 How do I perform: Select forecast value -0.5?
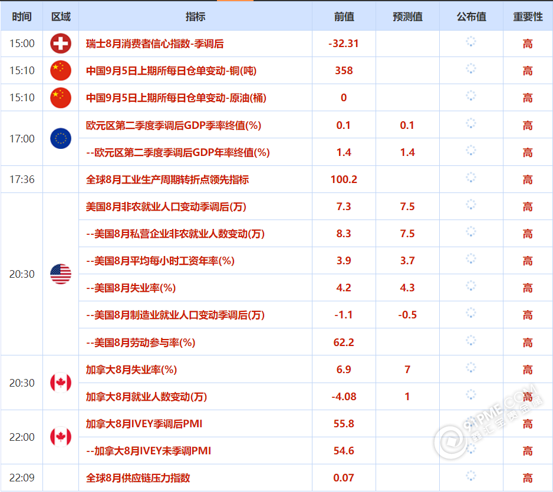(407, 315)
